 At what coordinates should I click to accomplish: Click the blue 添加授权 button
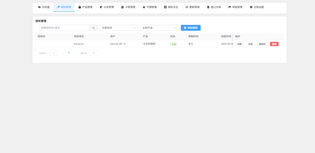click(x=191, y=28)
